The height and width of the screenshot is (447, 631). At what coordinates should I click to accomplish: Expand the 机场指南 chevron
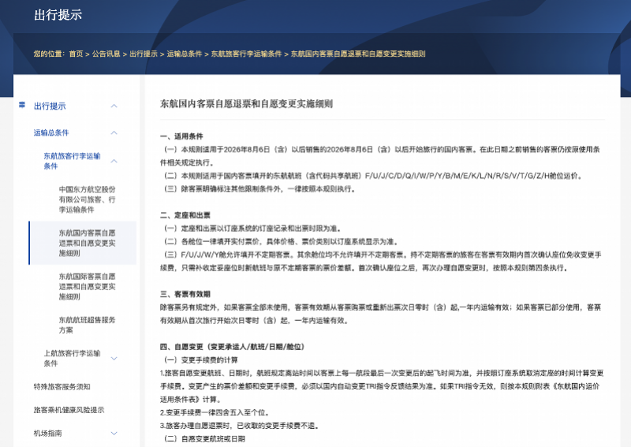(114, 434)
